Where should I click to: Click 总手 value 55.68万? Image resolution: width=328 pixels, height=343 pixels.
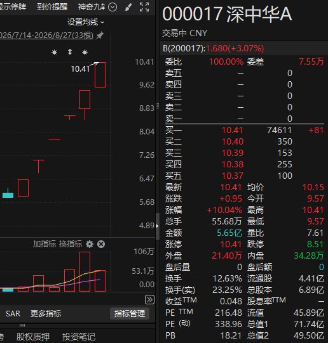(x=227, y=222)
